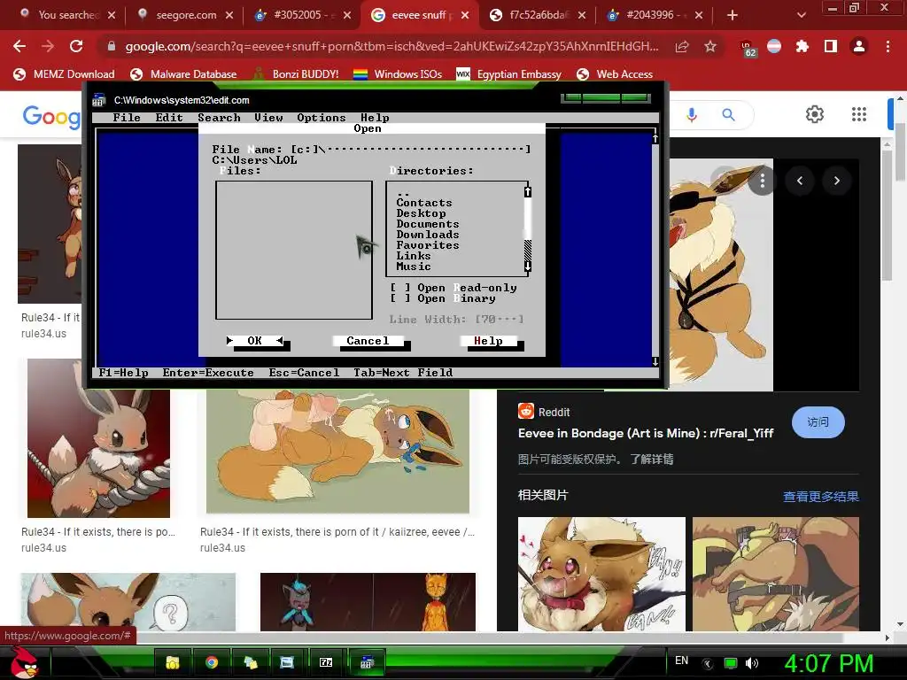Click the share icon in address bar
This screenshot has width=907, height=680.
(x=682, y=46)
